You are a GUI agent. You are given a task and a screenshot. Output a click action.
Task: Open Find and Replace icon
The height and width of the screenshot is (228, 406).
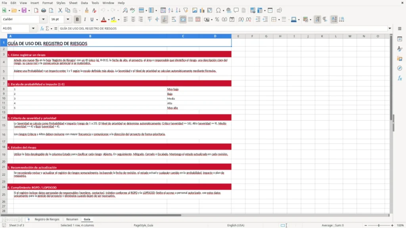tap(125, 10)
